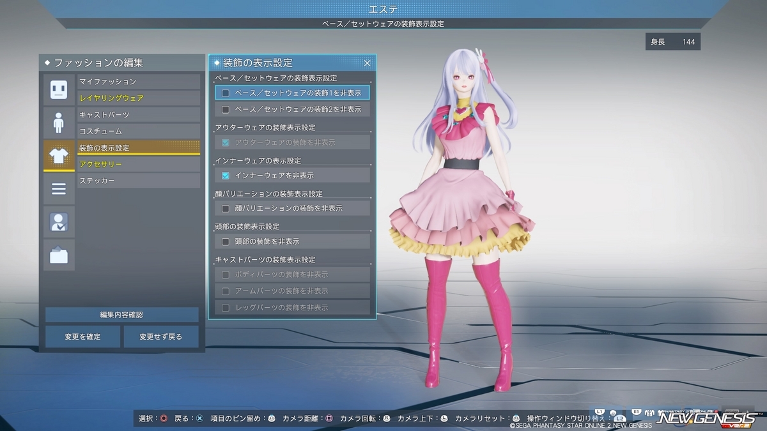
Task: Open the character portrait check icon
Action: [x=59, y=222]
